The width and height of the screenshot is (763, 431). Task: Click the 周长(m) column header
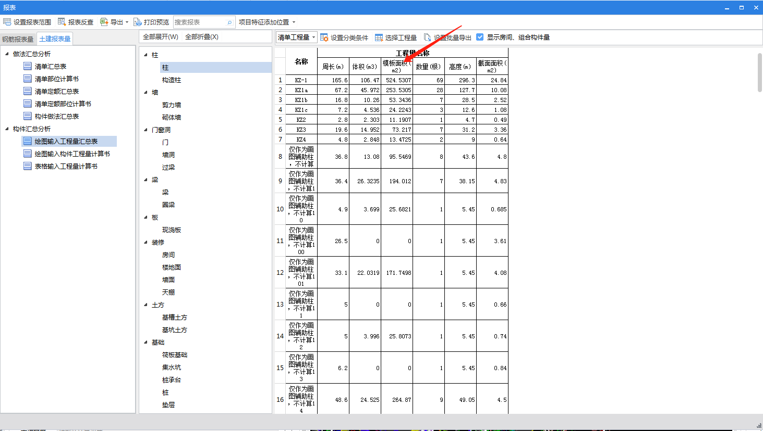tap(333, 67)
